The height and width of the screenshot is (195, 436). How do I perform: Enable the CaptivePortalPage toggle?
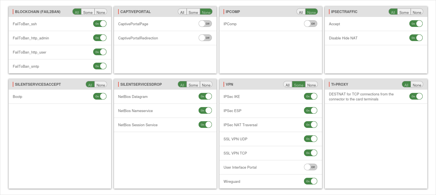point(205,24)
